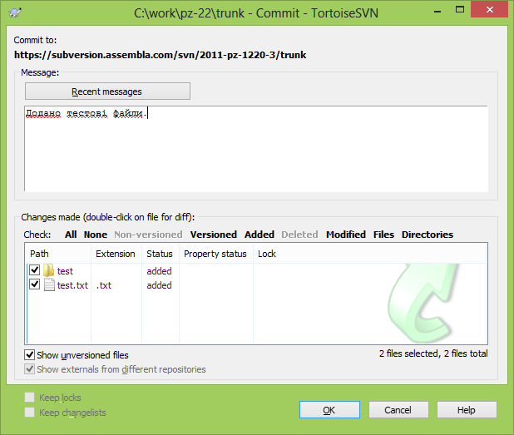Toggle Show externals from different repositories

pos(29,368)
